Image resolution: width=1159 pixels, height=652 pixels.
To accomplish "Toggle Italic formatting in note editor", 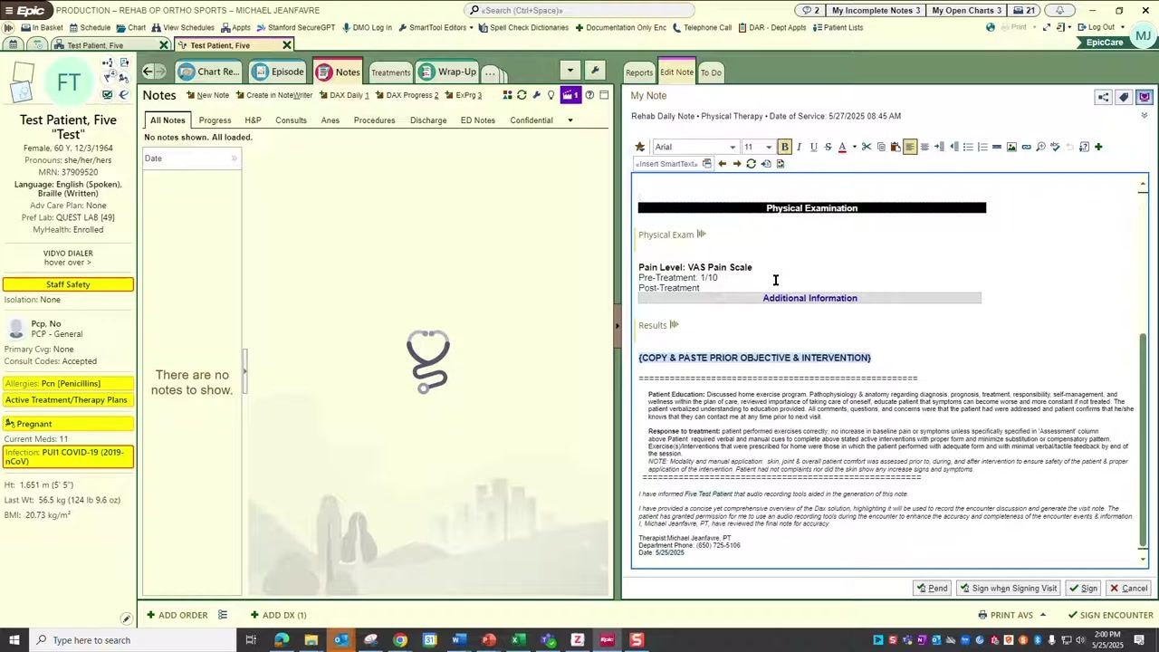I will 799,147.
